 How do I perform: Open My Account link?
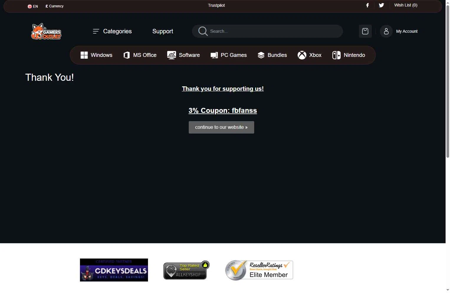click(407, 31)
